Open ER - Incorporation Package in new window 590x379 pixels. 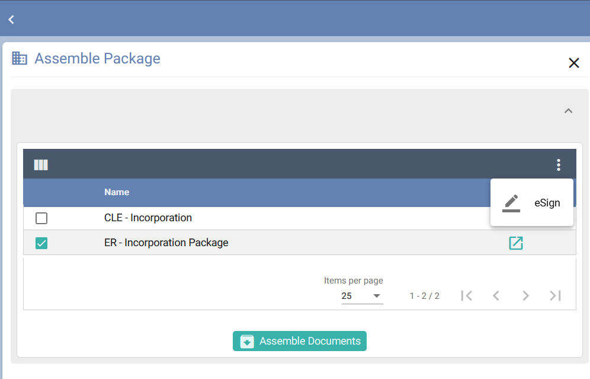pyautogui.click(x=516, y=243)
